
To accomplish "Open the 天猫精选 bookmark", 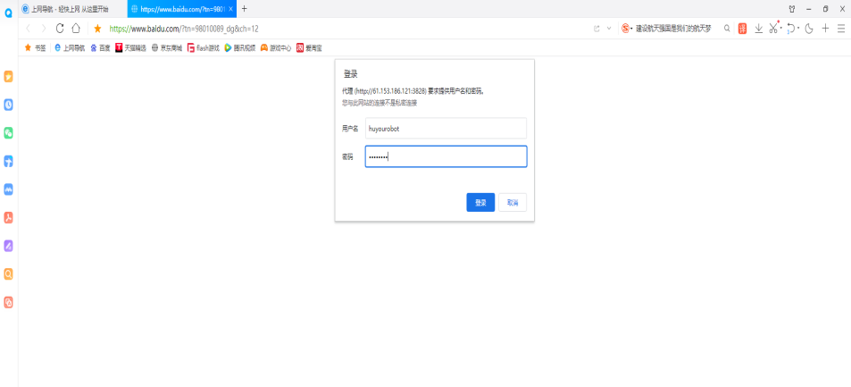I will point(130,48).
